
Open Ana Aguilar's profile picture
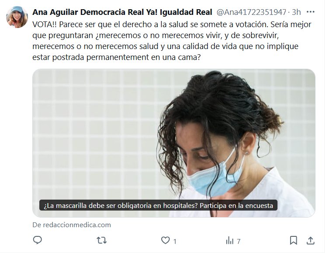point(17,17)
